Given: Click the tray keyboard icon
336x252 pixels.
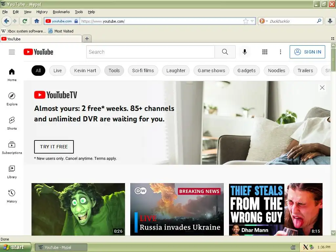Looking at the screenshot, I should [x=293, y=247].
